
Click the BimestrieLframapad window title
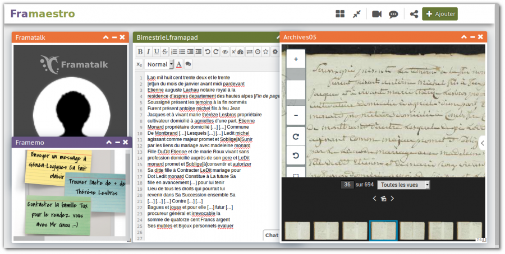click(167, 37)
